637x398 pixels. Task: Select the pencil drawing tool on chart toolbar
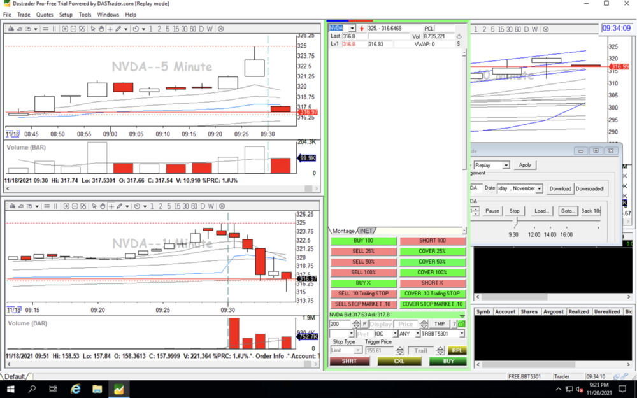117,28
